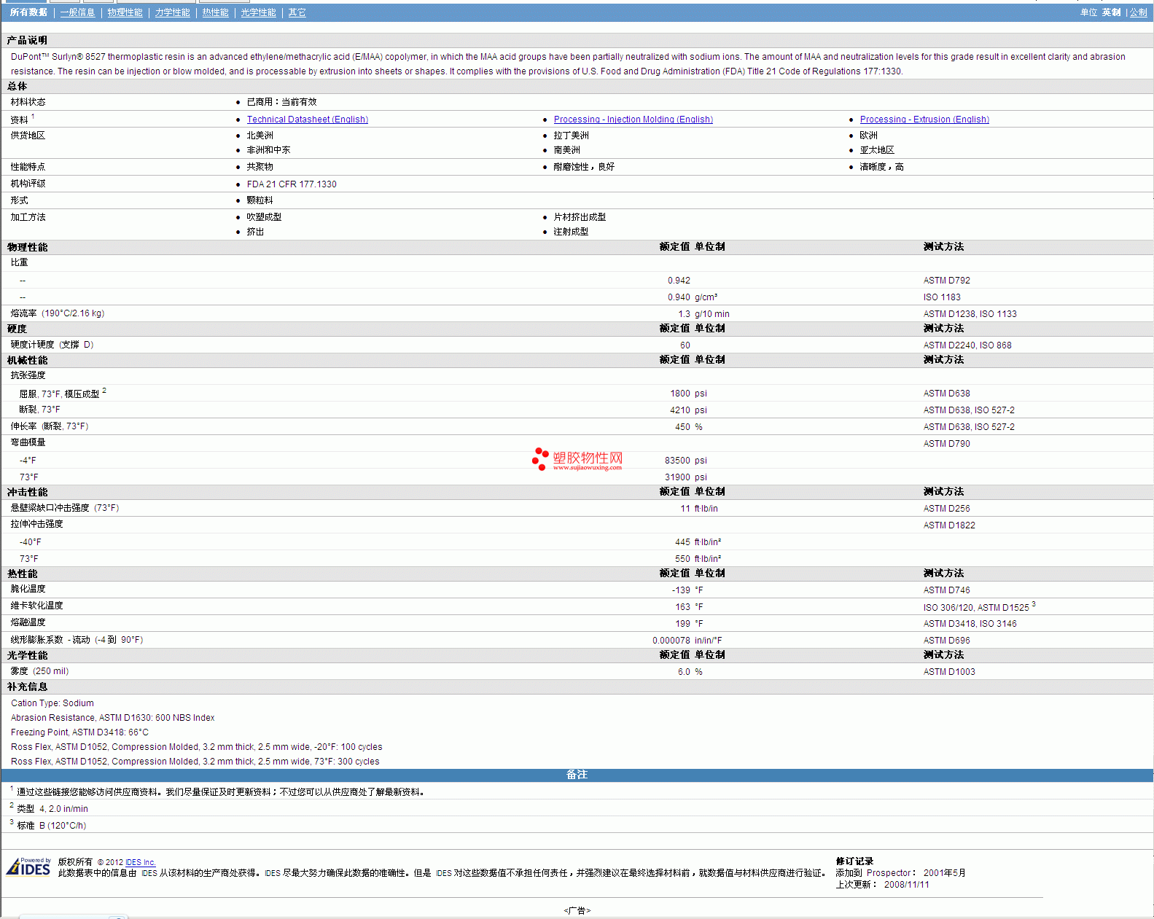
Task: Click the 83500 psi flexural modulus value
Action: (685, 461)
